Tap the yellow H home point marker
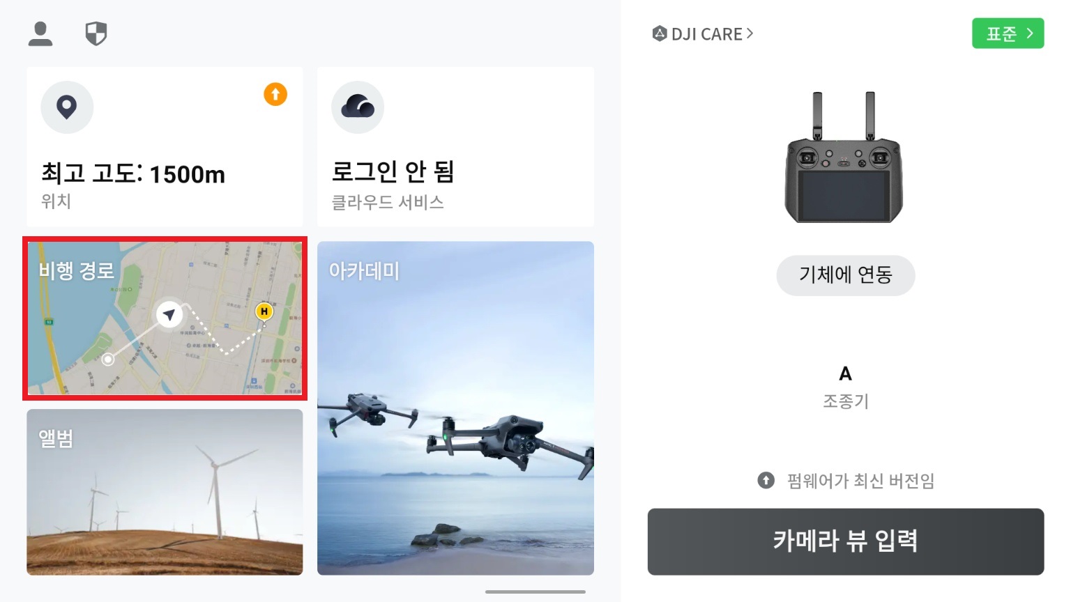 coord(264,311)
